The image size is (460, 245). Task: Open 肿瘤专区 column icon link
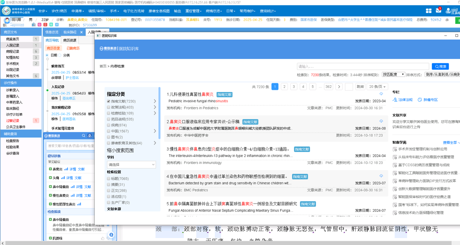[427, 100]
